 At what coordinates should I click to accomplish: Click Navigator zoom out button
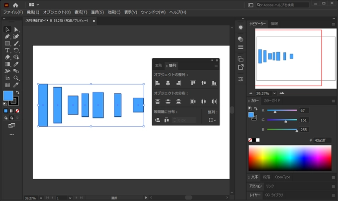point(251,93)
